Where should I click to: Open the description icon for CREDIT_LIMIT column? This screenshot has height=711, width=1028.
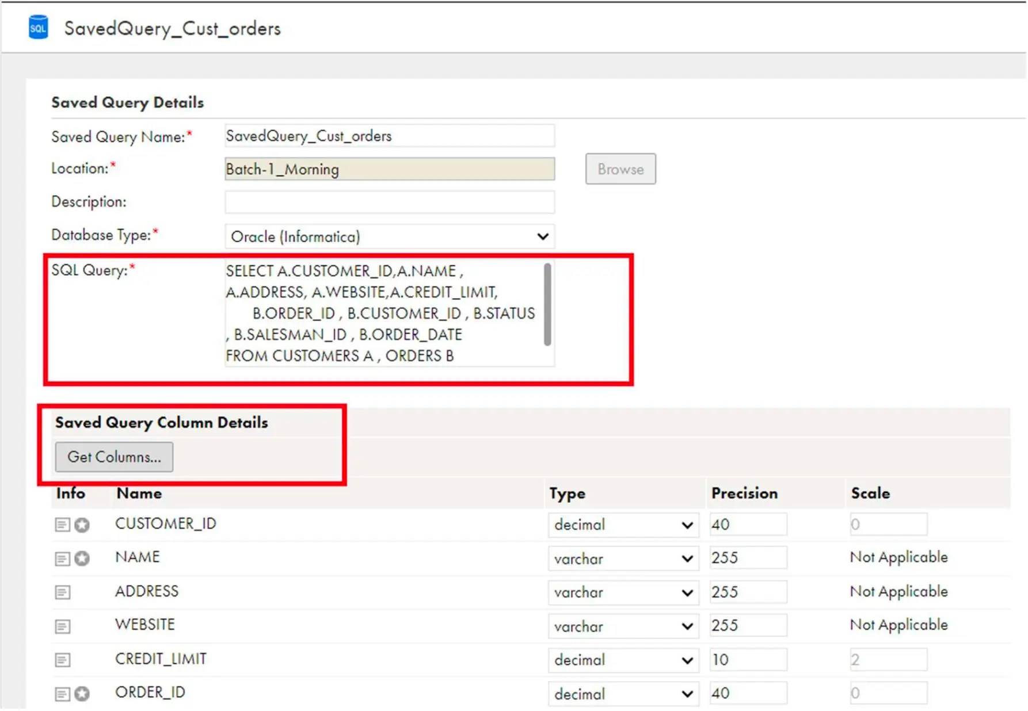pos(62,660)
